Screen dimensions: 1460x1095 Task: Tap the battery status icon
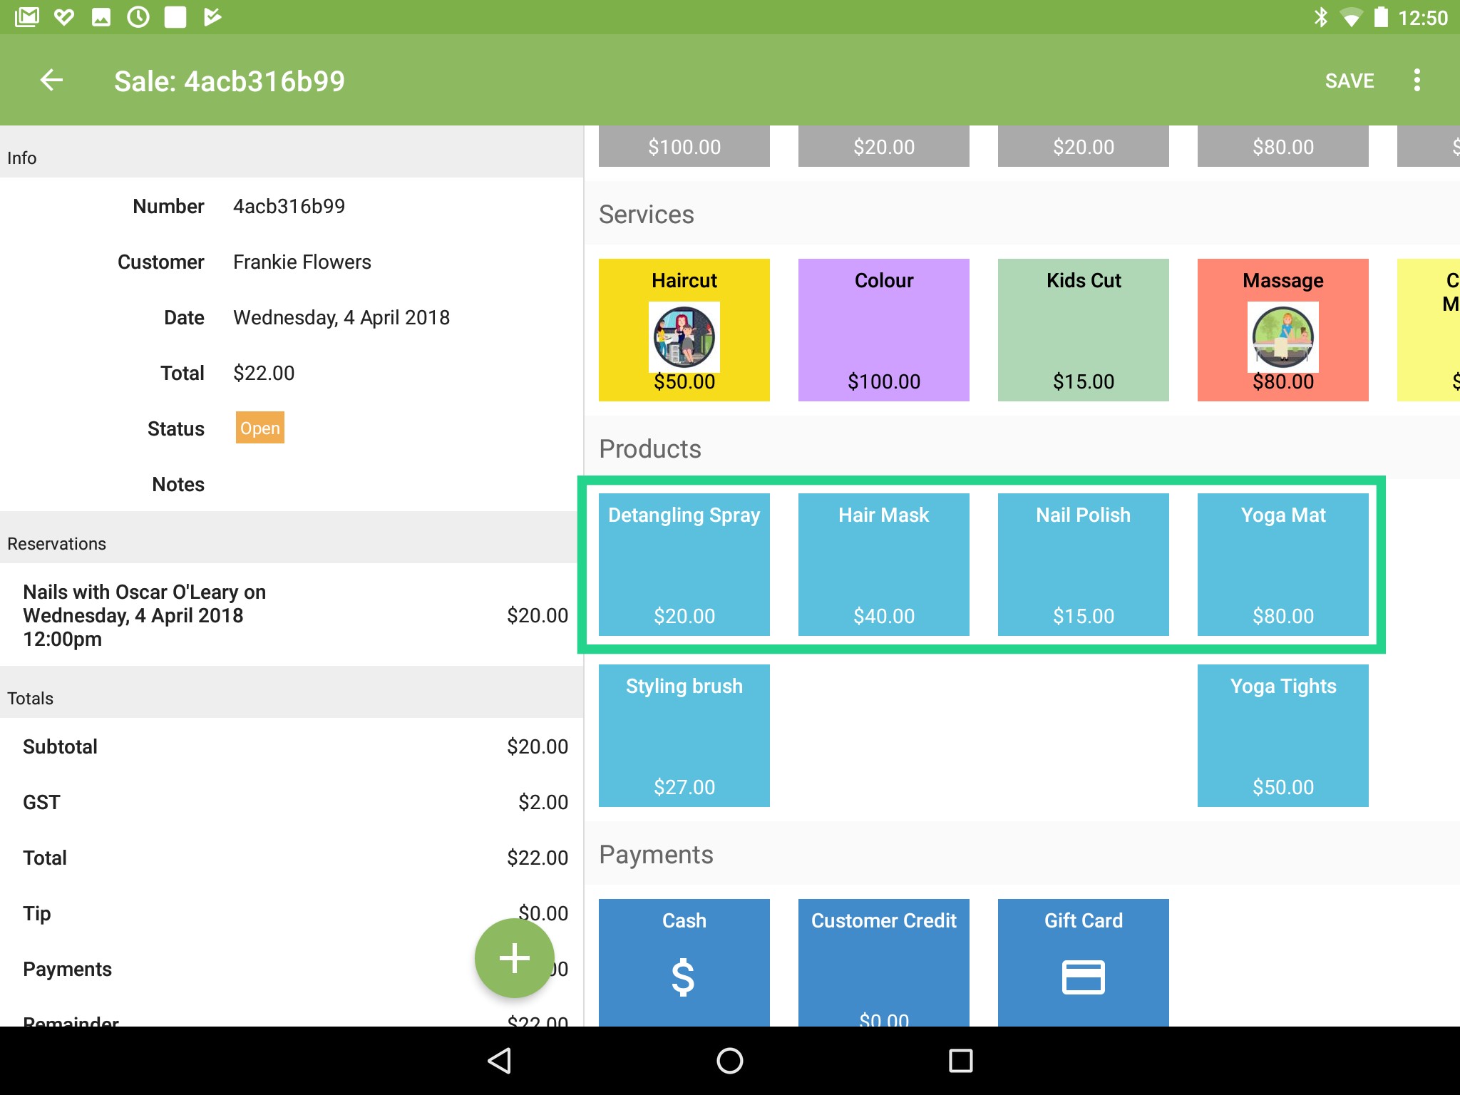1381,17
